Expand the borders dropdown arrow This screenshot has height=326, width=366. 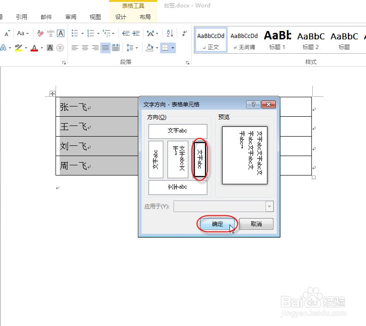click(x=173, y=48)
